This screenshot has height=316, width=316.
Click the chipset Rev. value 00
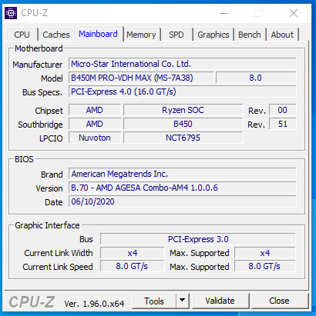pyautogui.click(x=282, y=110)
